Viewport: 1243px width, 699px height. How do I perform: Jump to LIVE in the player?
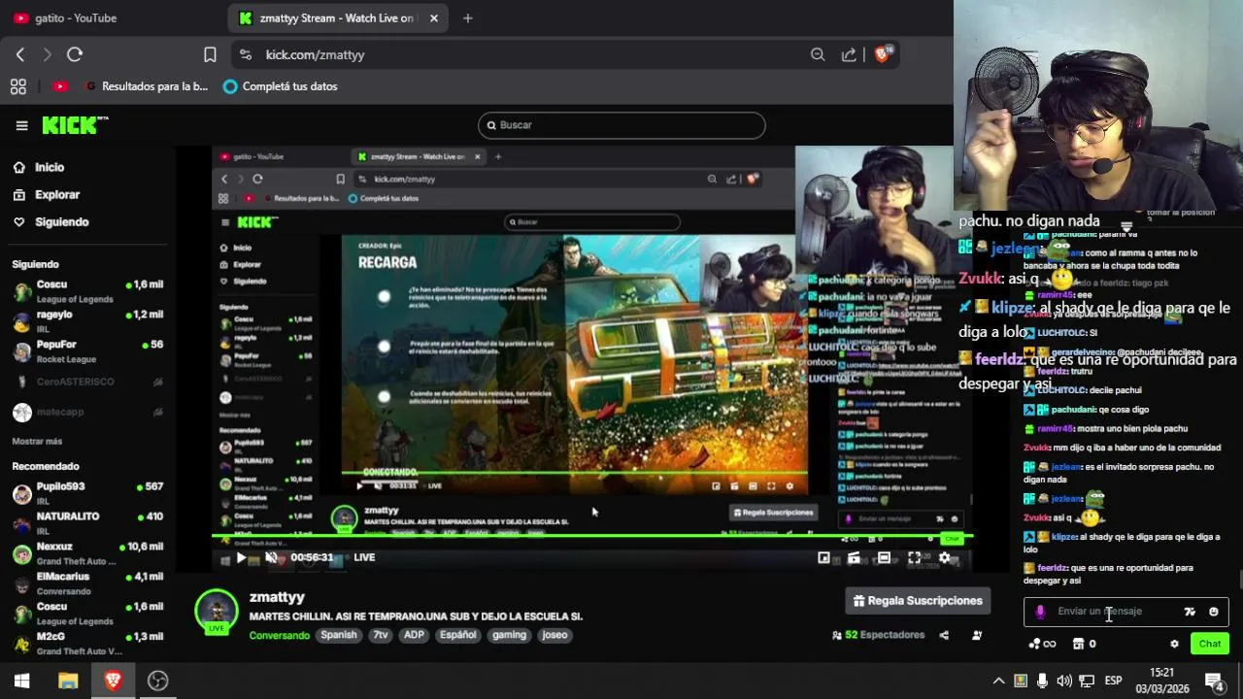(x=364, y=557)
